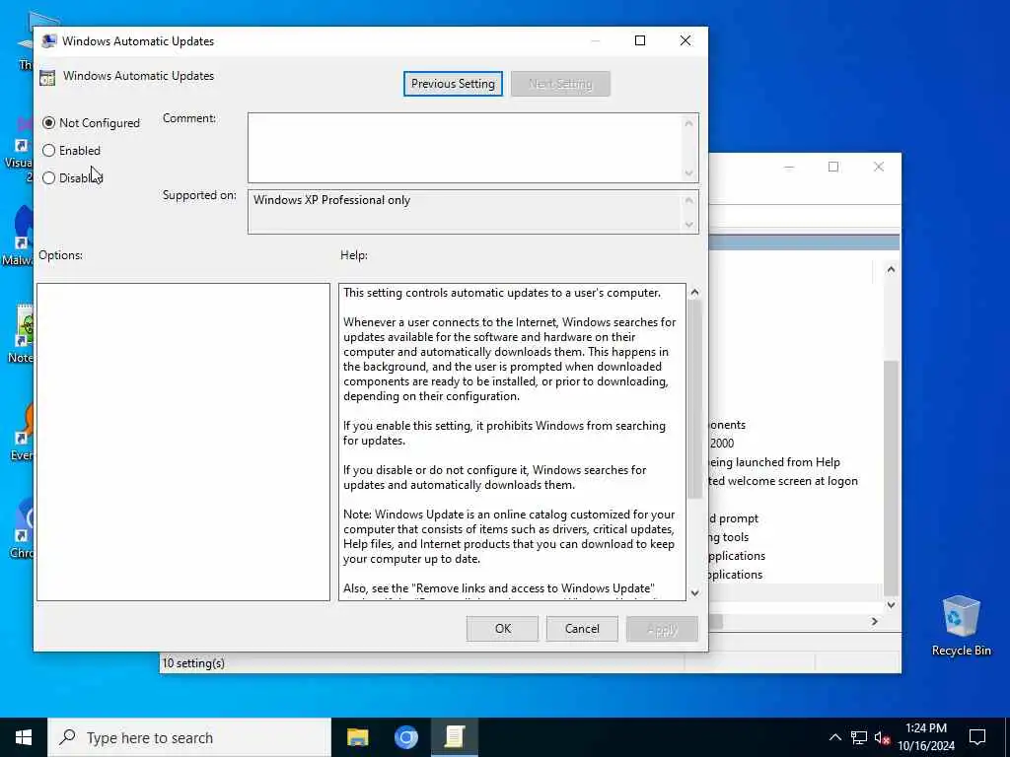The image size is (1010, 757).
Task: Click the Previous Setting button
Action: pyautogui.click(x=453, y=84)
